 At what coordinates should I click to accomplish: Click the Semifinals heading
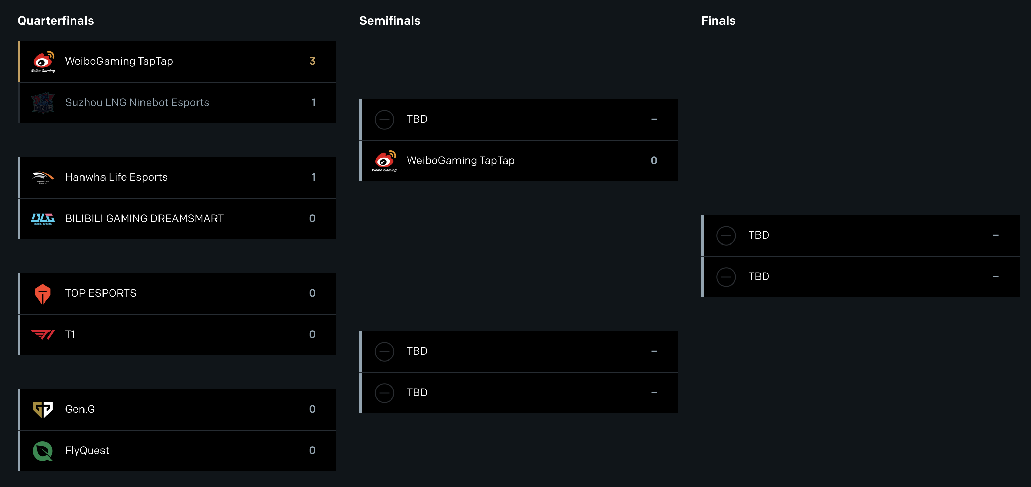pos(390,20)
